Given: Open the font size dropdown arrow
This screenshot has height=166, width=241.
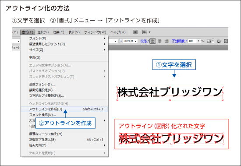Looking at the screenshot, I should [x=135, y=41].
